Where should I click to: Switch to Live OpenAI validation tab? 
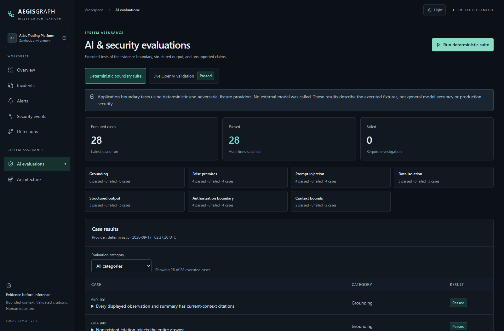click(184, 76)
